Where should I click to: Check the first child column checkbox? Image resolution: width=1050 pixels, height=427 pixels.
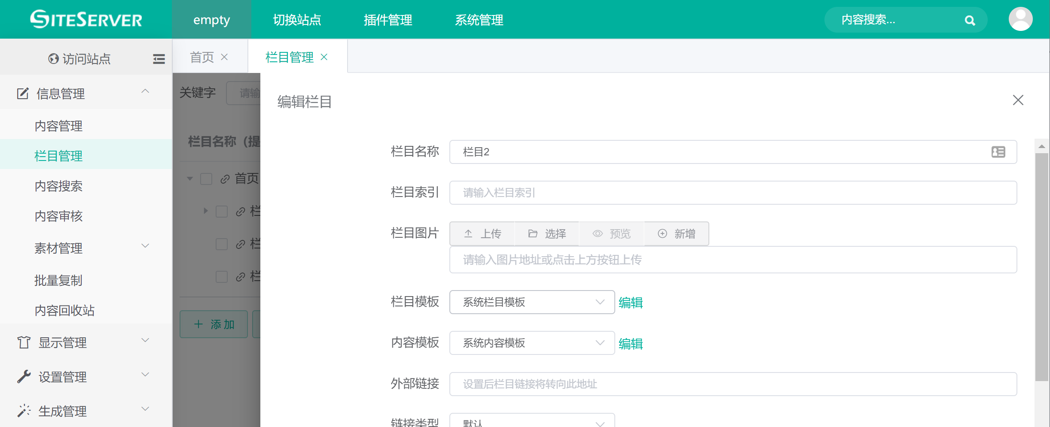coord(222,211)
